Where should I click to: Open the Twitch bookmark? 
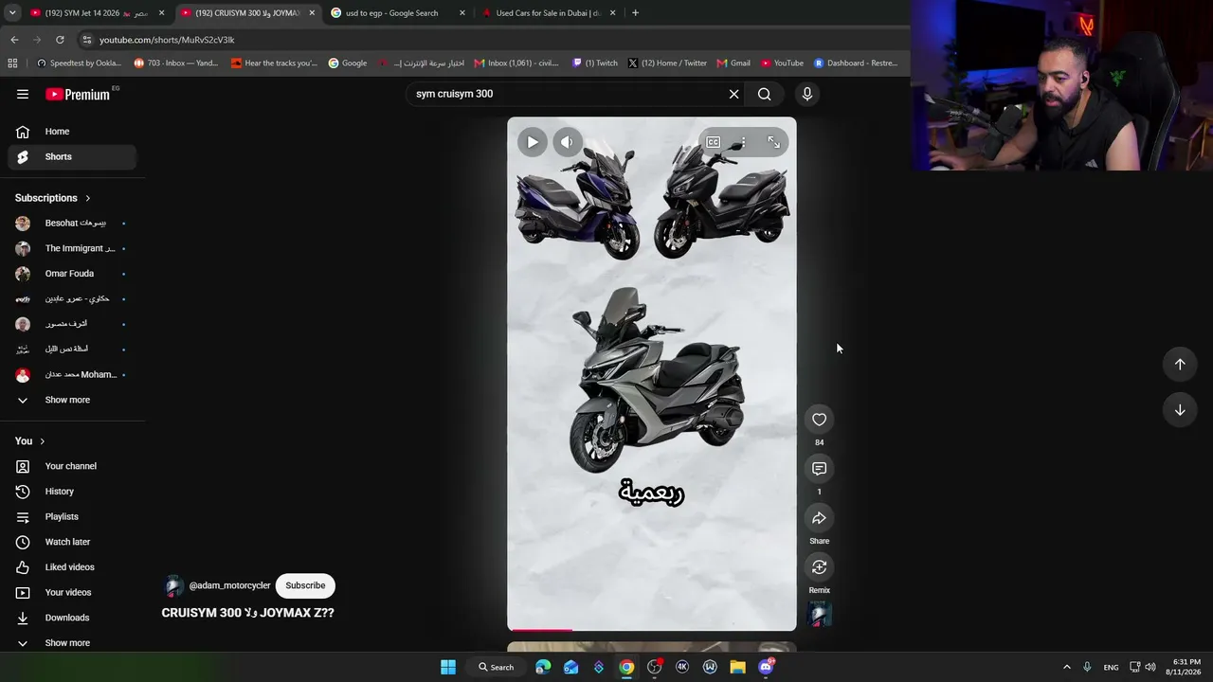(594, 63)
